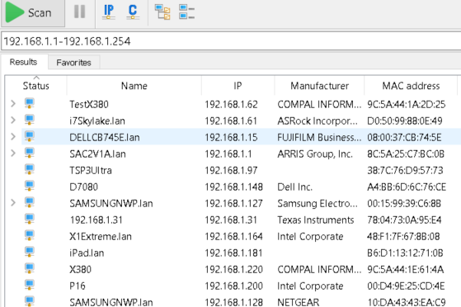Image resolution: width=461 pixels, height=307 pixels.
Task: Click the FUJIFILM Business... manufacturer cell
Action: (319, 138)
